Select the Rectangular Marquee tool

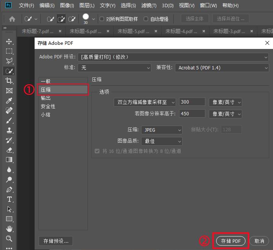pyautogui.click(x=9, y=51)
